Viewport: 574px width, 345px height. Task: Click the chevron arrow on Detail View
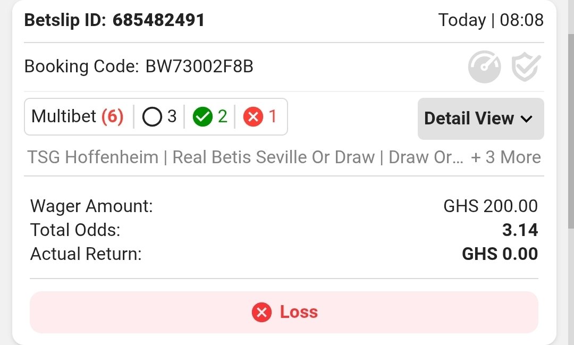point(526,119)
